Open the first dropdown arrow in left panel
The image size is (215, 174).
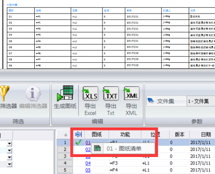click(10, 144)
